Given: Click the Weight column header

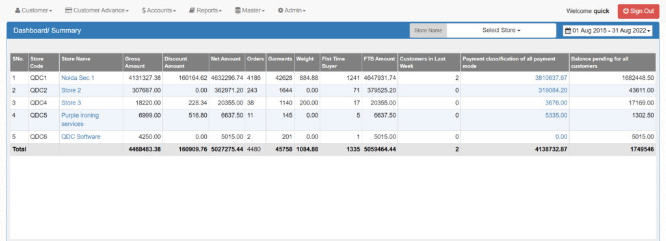Looking at the screenshot, I should coord(307,62).
